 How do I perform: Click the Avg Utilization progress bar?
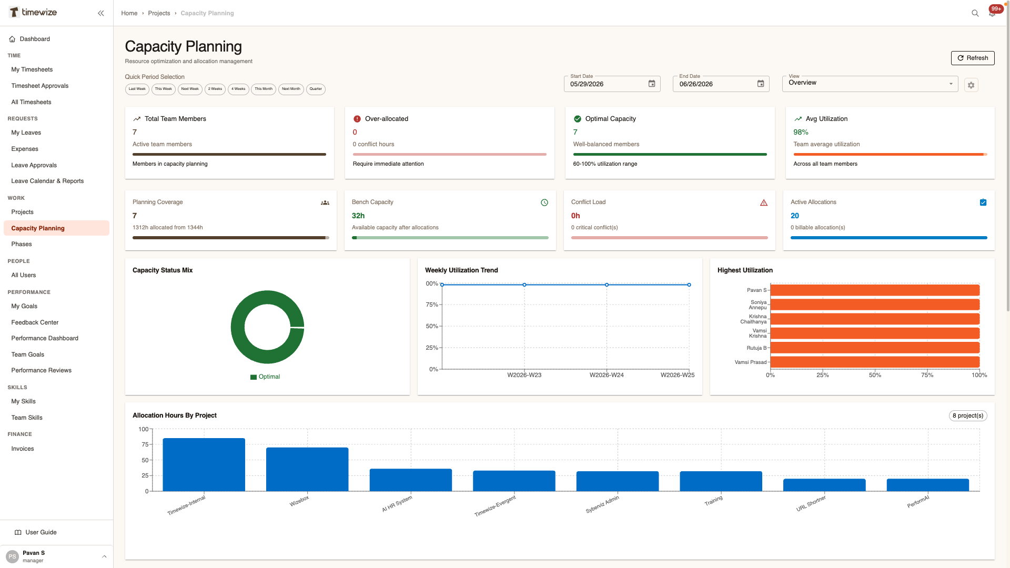890,155
